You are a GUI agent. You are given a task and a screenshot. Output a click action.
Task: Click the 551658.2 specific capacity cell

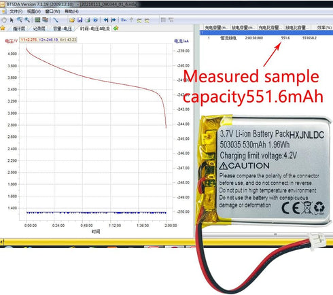coord(309,38)
